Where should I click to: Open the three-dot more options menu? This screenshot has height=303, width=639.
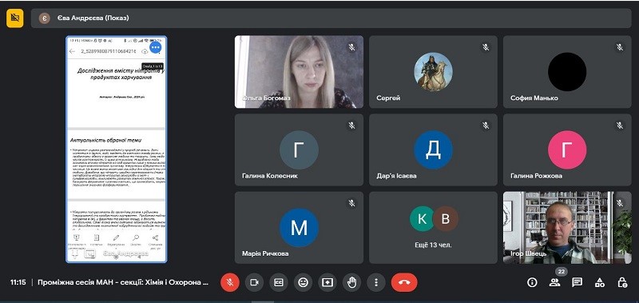(376, 282)
